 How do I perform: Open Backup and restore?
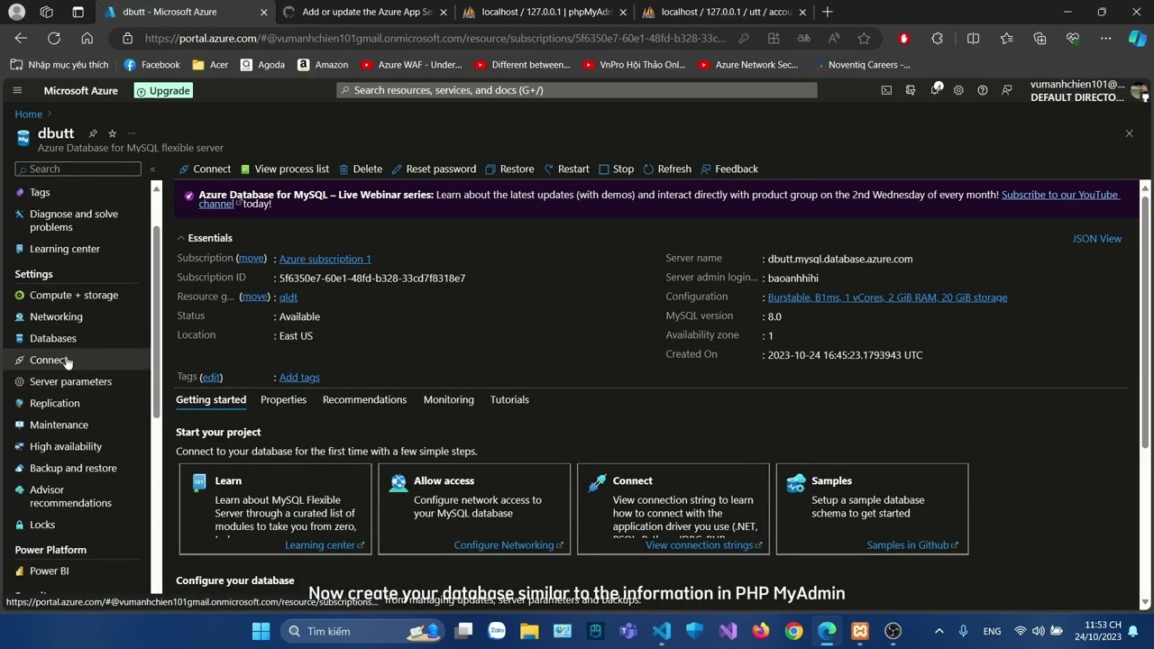[x=73, y=468]
